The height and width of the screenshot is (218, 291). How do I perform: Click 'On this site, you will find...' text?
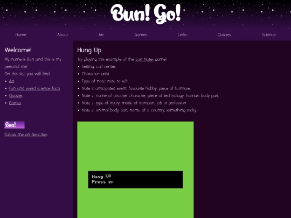[29, 74]
